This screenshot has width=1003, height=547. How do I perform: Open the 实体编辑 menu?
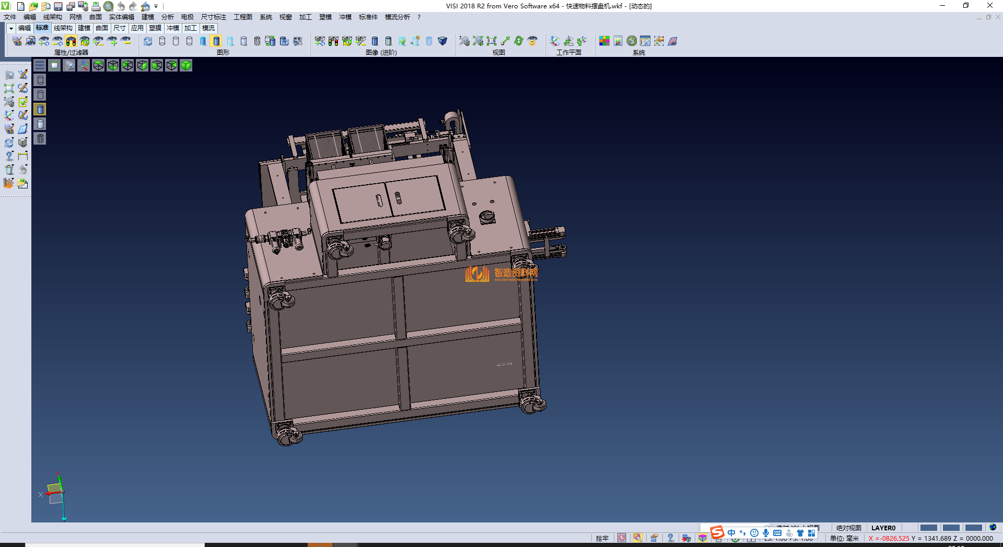(121, 17)
